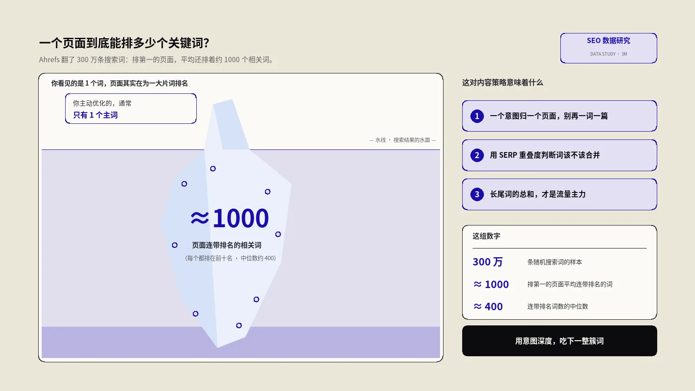Select card 长尾词的总和，才是流量主力

tap(559, 194)
